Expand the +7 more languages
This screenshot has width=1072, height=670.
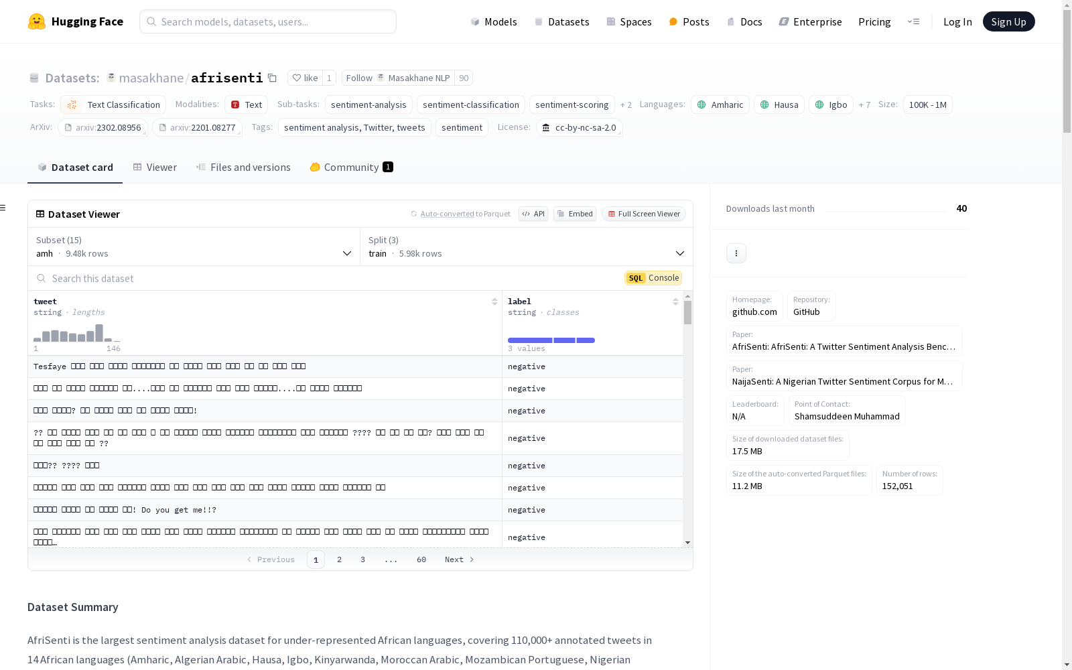pyautogui.click(x=864, y=105)
